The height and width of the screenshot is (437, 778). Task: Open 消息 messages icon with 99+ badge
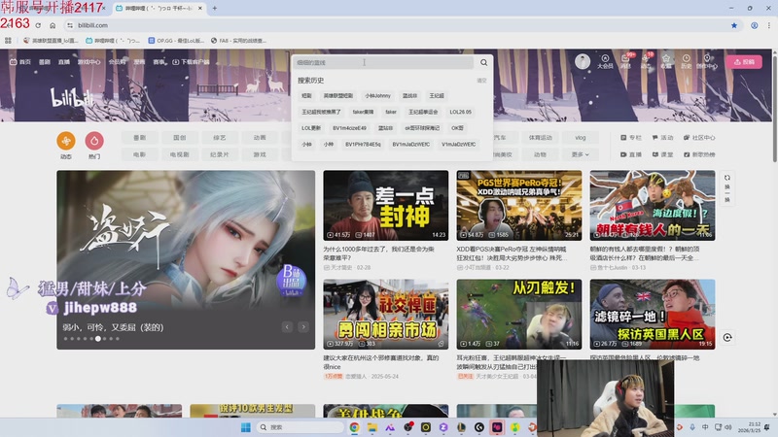pyautogui.click(x=625, y=61)
